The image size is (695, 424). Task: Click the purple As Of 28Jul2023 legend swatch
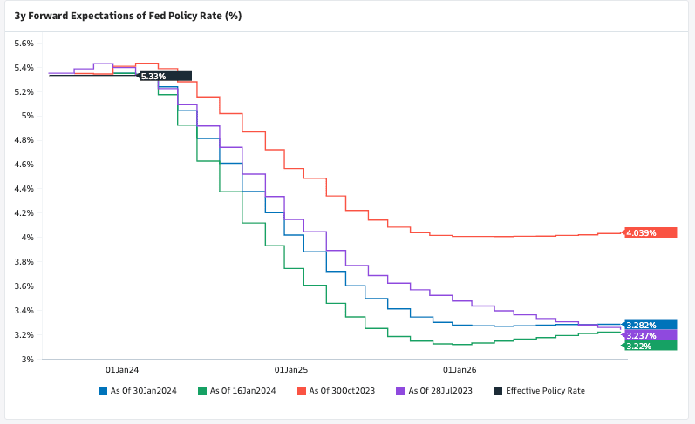point(400,391)
